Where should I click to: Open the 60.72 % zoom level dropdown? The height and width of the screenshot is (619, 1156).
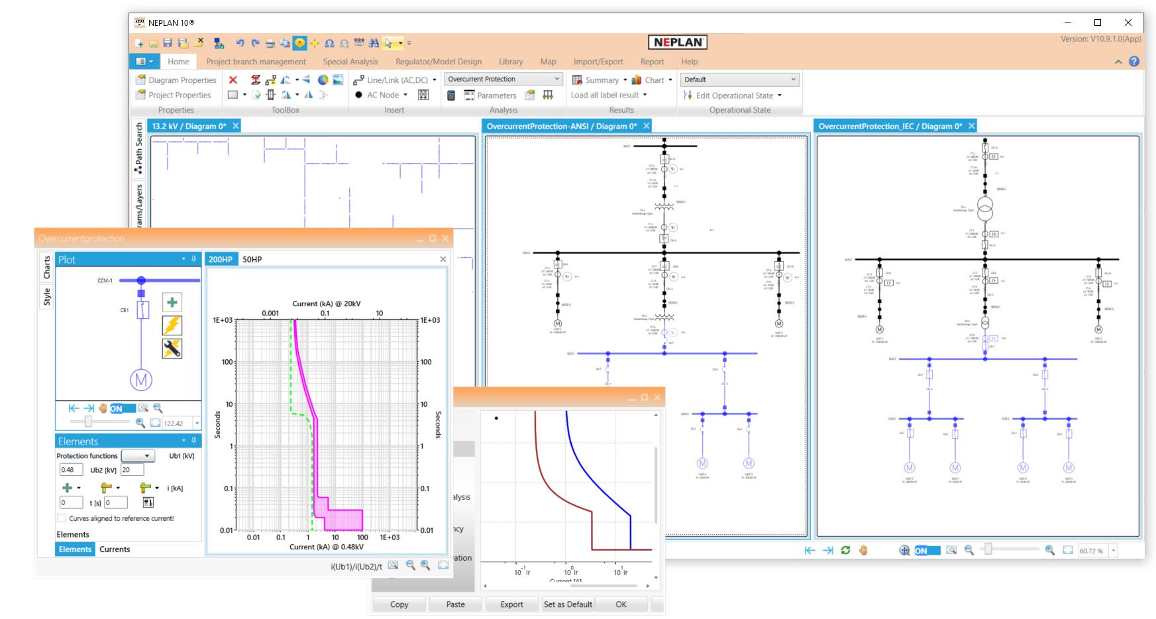pyautogui.click(x=1114, y=551)
